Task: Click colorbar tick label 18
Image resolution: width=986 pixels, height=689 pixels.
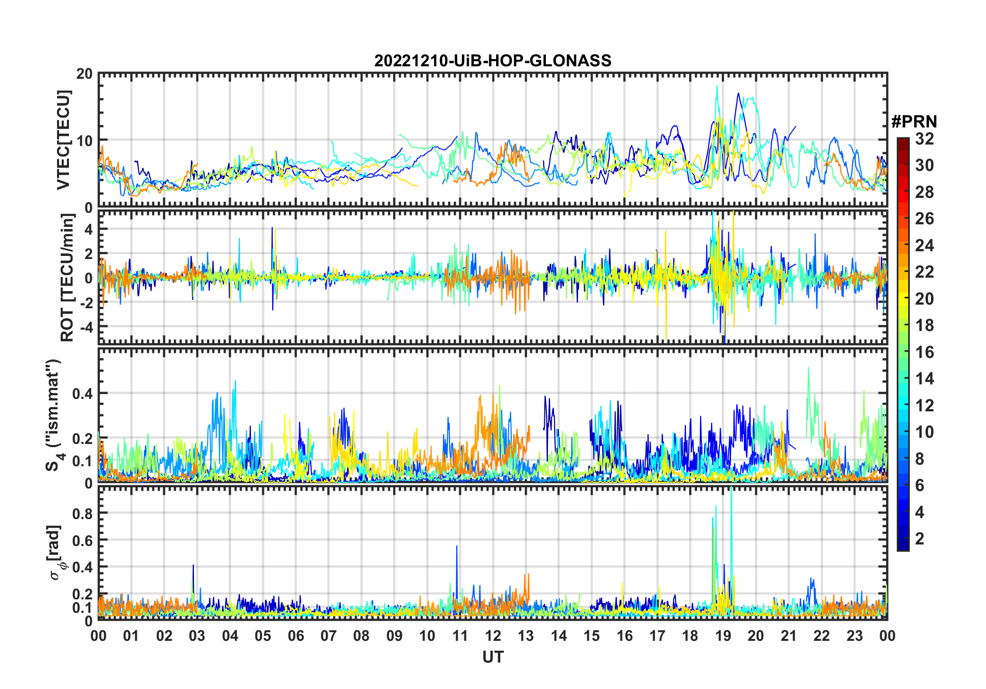Action: (x=924, y=325)
